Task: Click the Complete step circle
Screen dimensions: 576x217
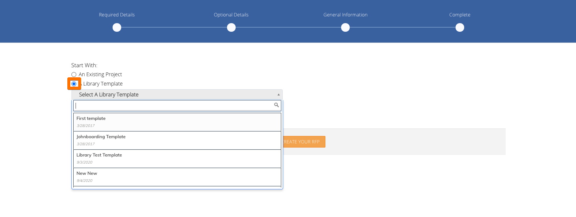Action: 460,28
